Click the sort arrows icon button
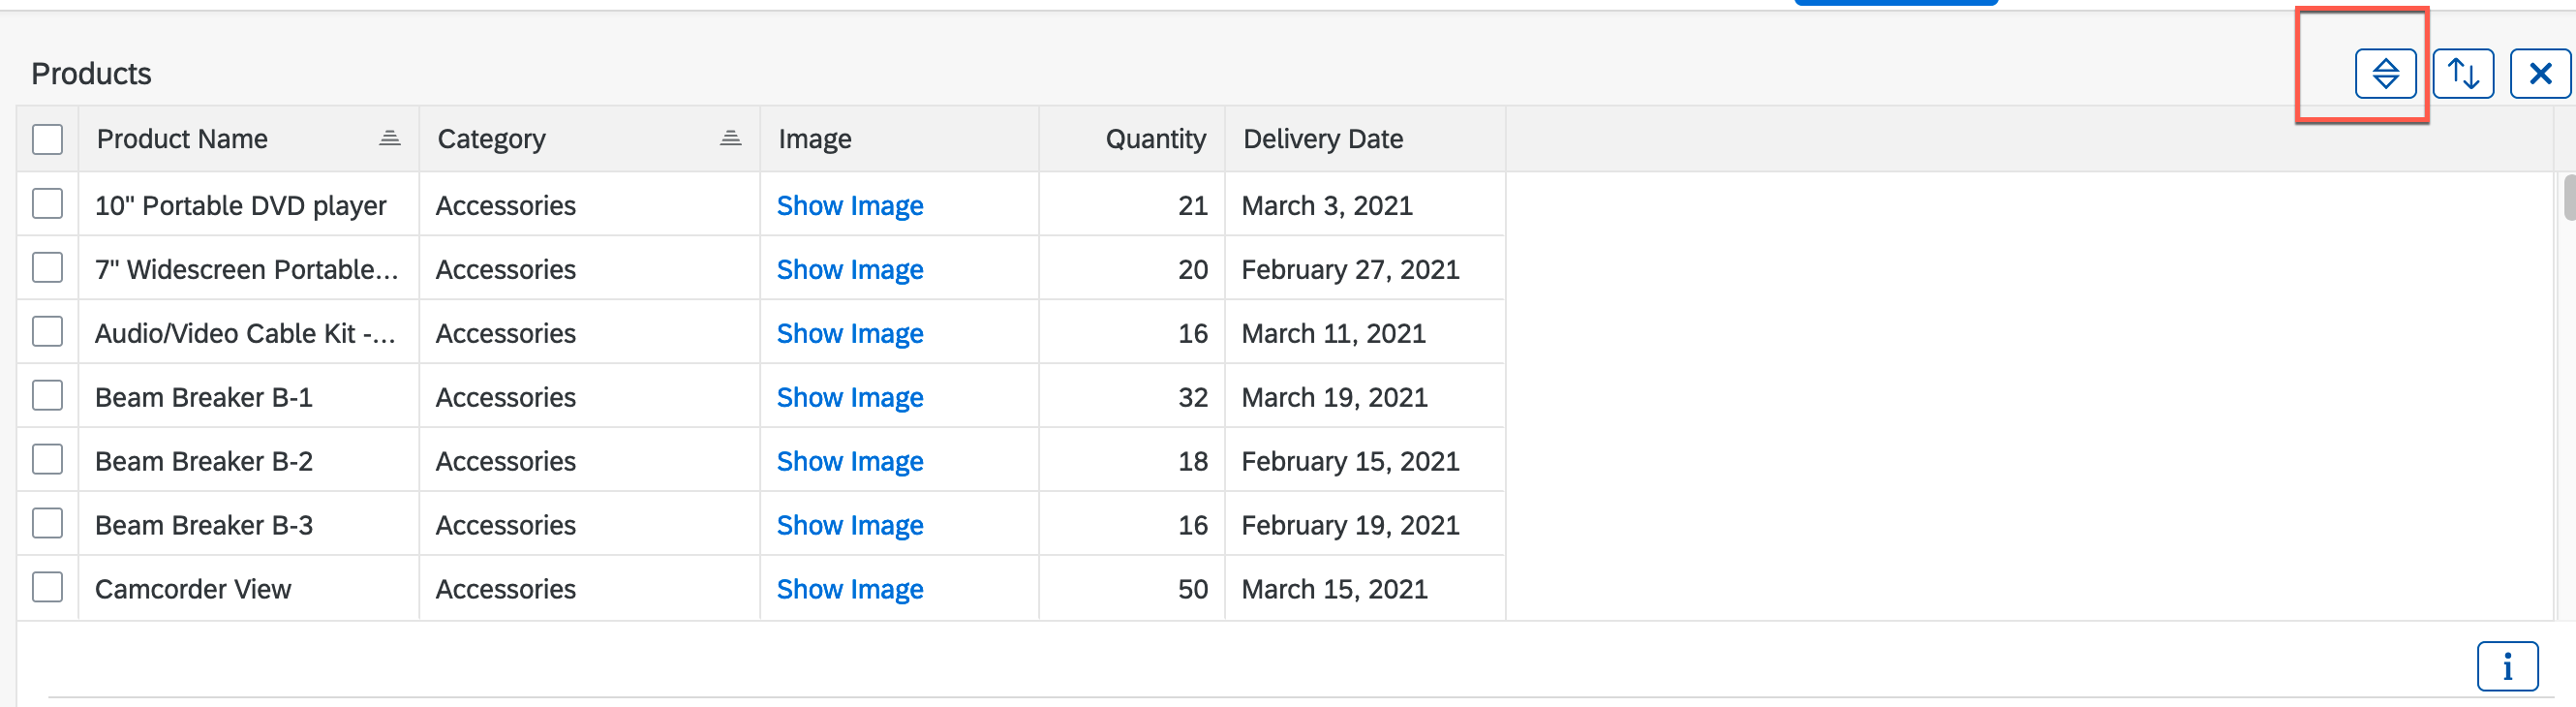2576x707 pixels. pyautogui.click(x=2462, y=74)
